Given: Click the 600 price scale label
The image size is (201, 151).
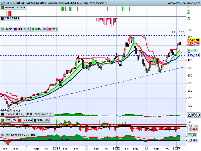Looking at the screenshot, I should pyautogui.click(x=190, y=30).
